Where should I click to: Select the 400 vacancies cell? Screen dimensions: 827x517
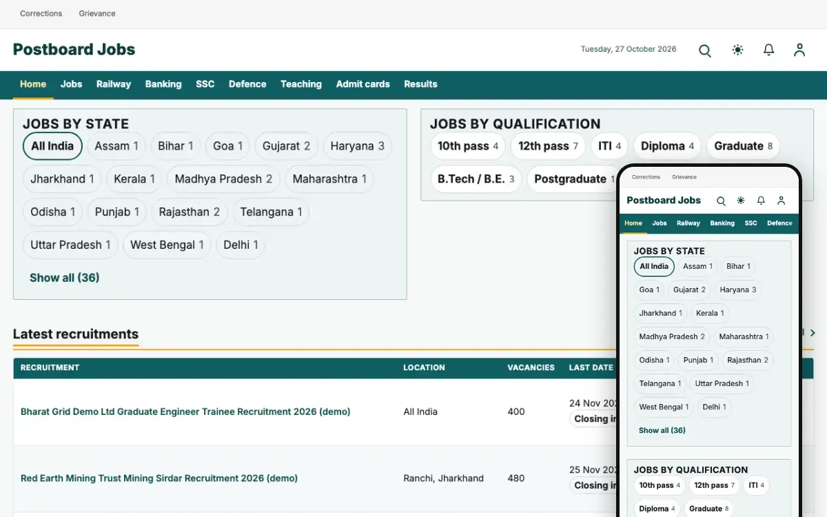(516, 412)
